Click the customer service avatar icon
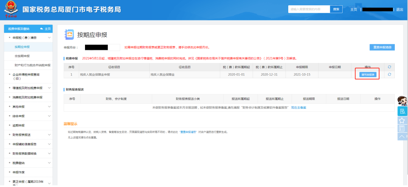The width and height of the screenshot is (408, 187). [402, 101]
